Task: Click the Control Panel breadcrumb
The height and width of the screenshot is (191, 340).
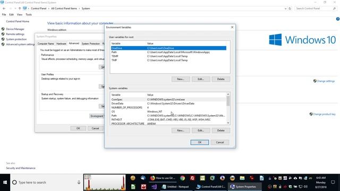Action: point(39,8)
